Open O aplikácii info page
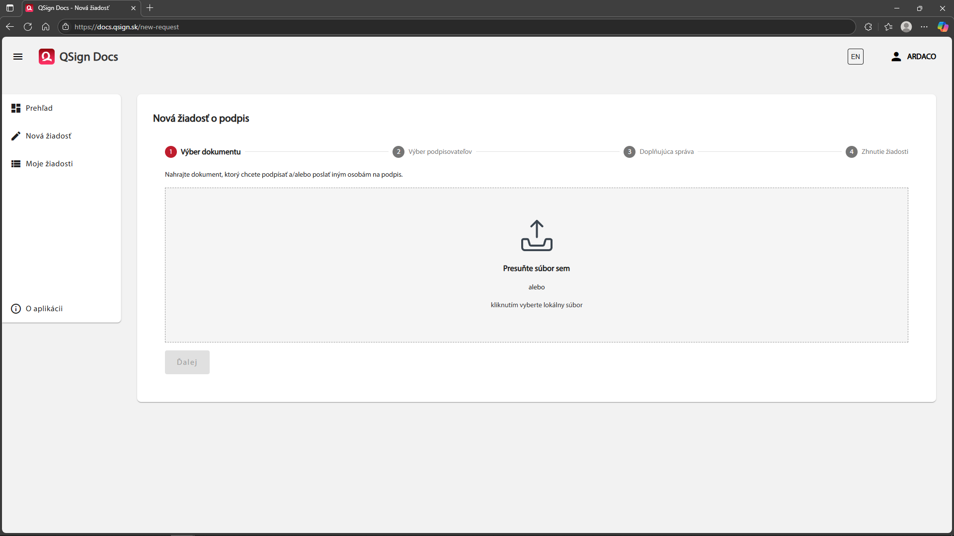The image size is (954, 536). (x=44, y=309)
